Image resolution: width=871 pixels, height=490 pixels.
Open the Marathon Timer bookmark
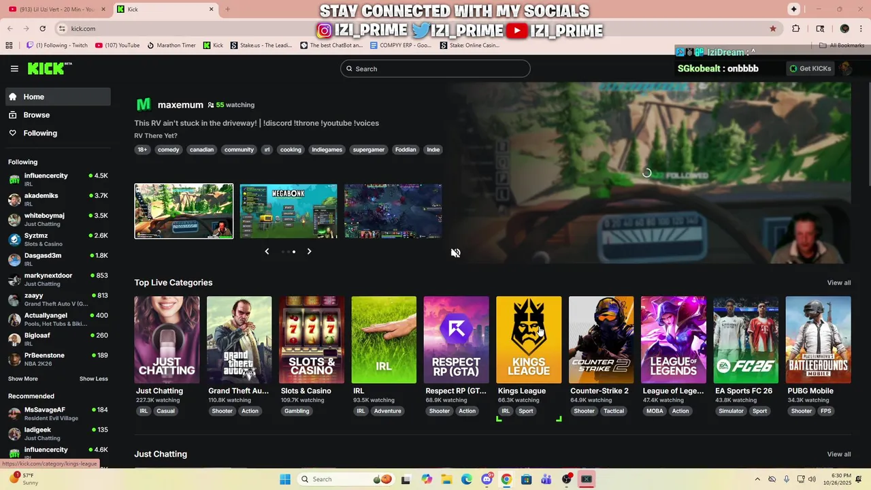171,46
